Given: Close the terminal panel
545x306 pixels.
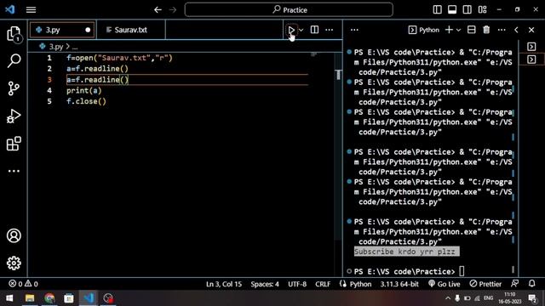Looking at the screenshot, I should pos(531,30).
